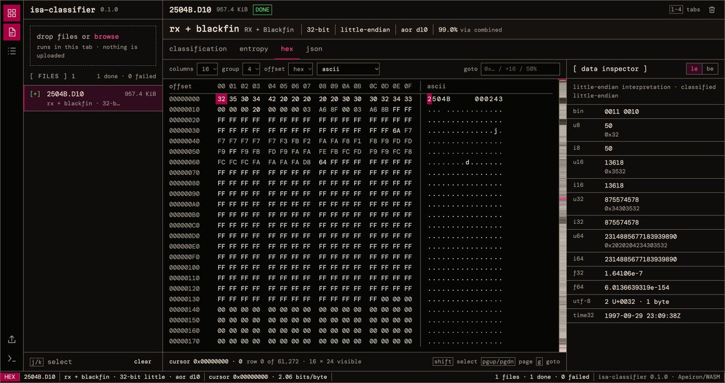
Task: Open the group dropdown set to 4
Action: pos(251,69)
